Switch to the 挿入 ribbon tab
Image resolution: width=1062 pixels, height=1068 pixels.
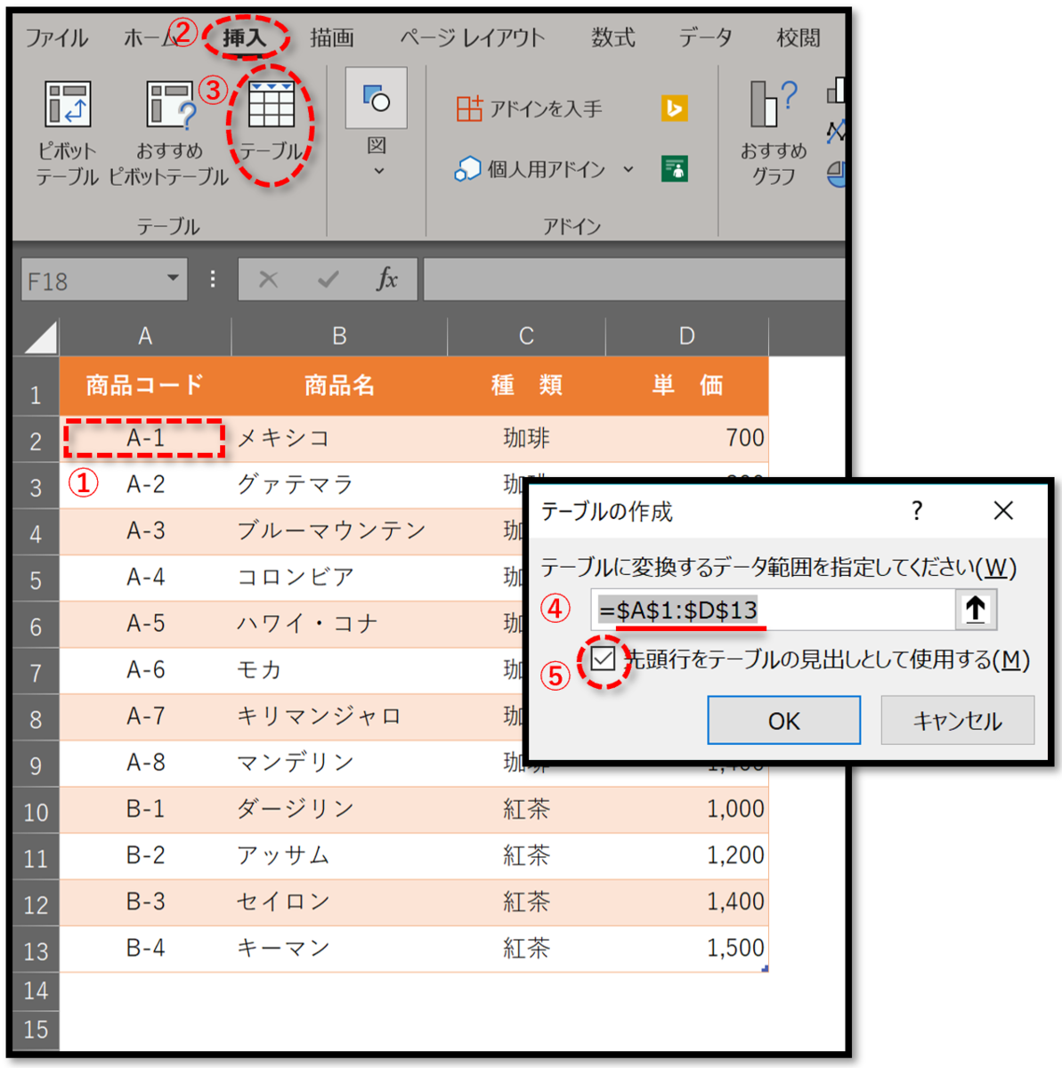click(x=247, y=37)
